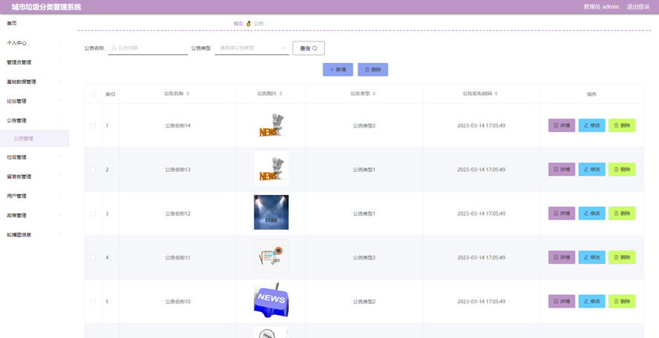Click the 新增 add button
The image size is (659, 338).
338,70
